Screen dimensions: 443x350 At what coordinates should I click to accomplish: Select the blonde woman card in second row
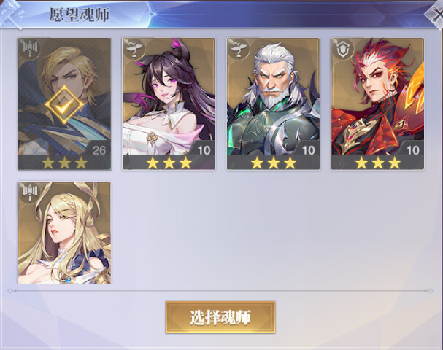click(x=64, y=233)
